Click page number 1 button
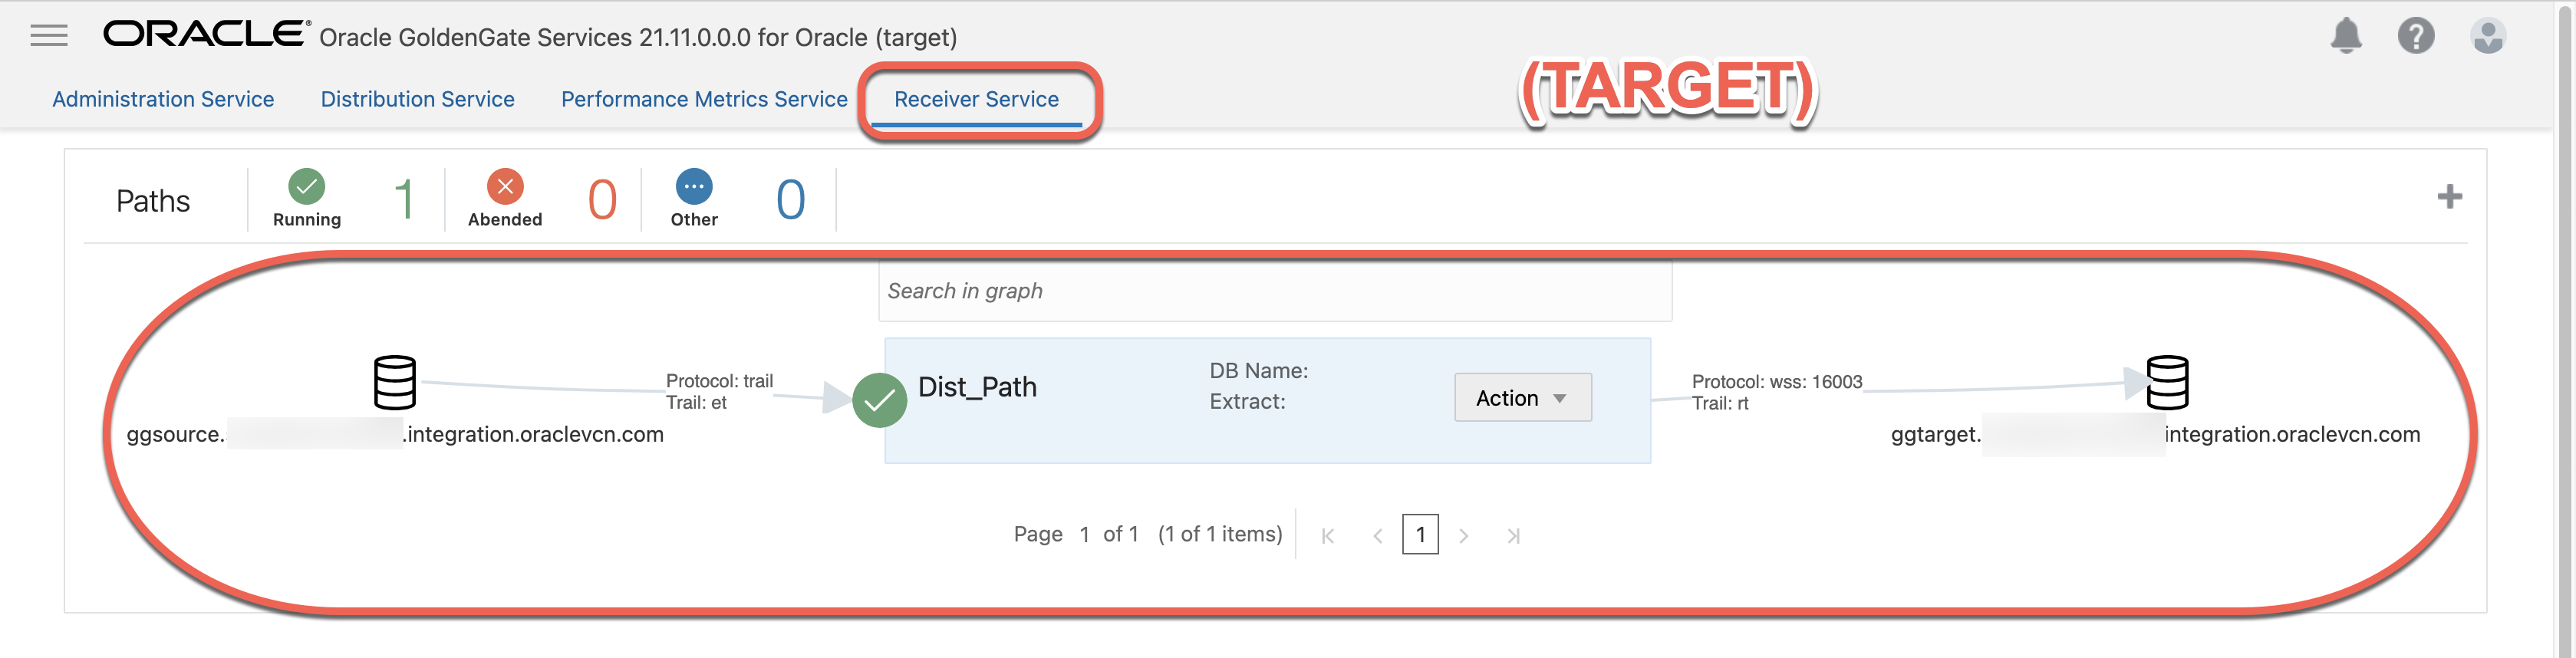Viewport: 2576px width, 658px height. coord(1420,535)
